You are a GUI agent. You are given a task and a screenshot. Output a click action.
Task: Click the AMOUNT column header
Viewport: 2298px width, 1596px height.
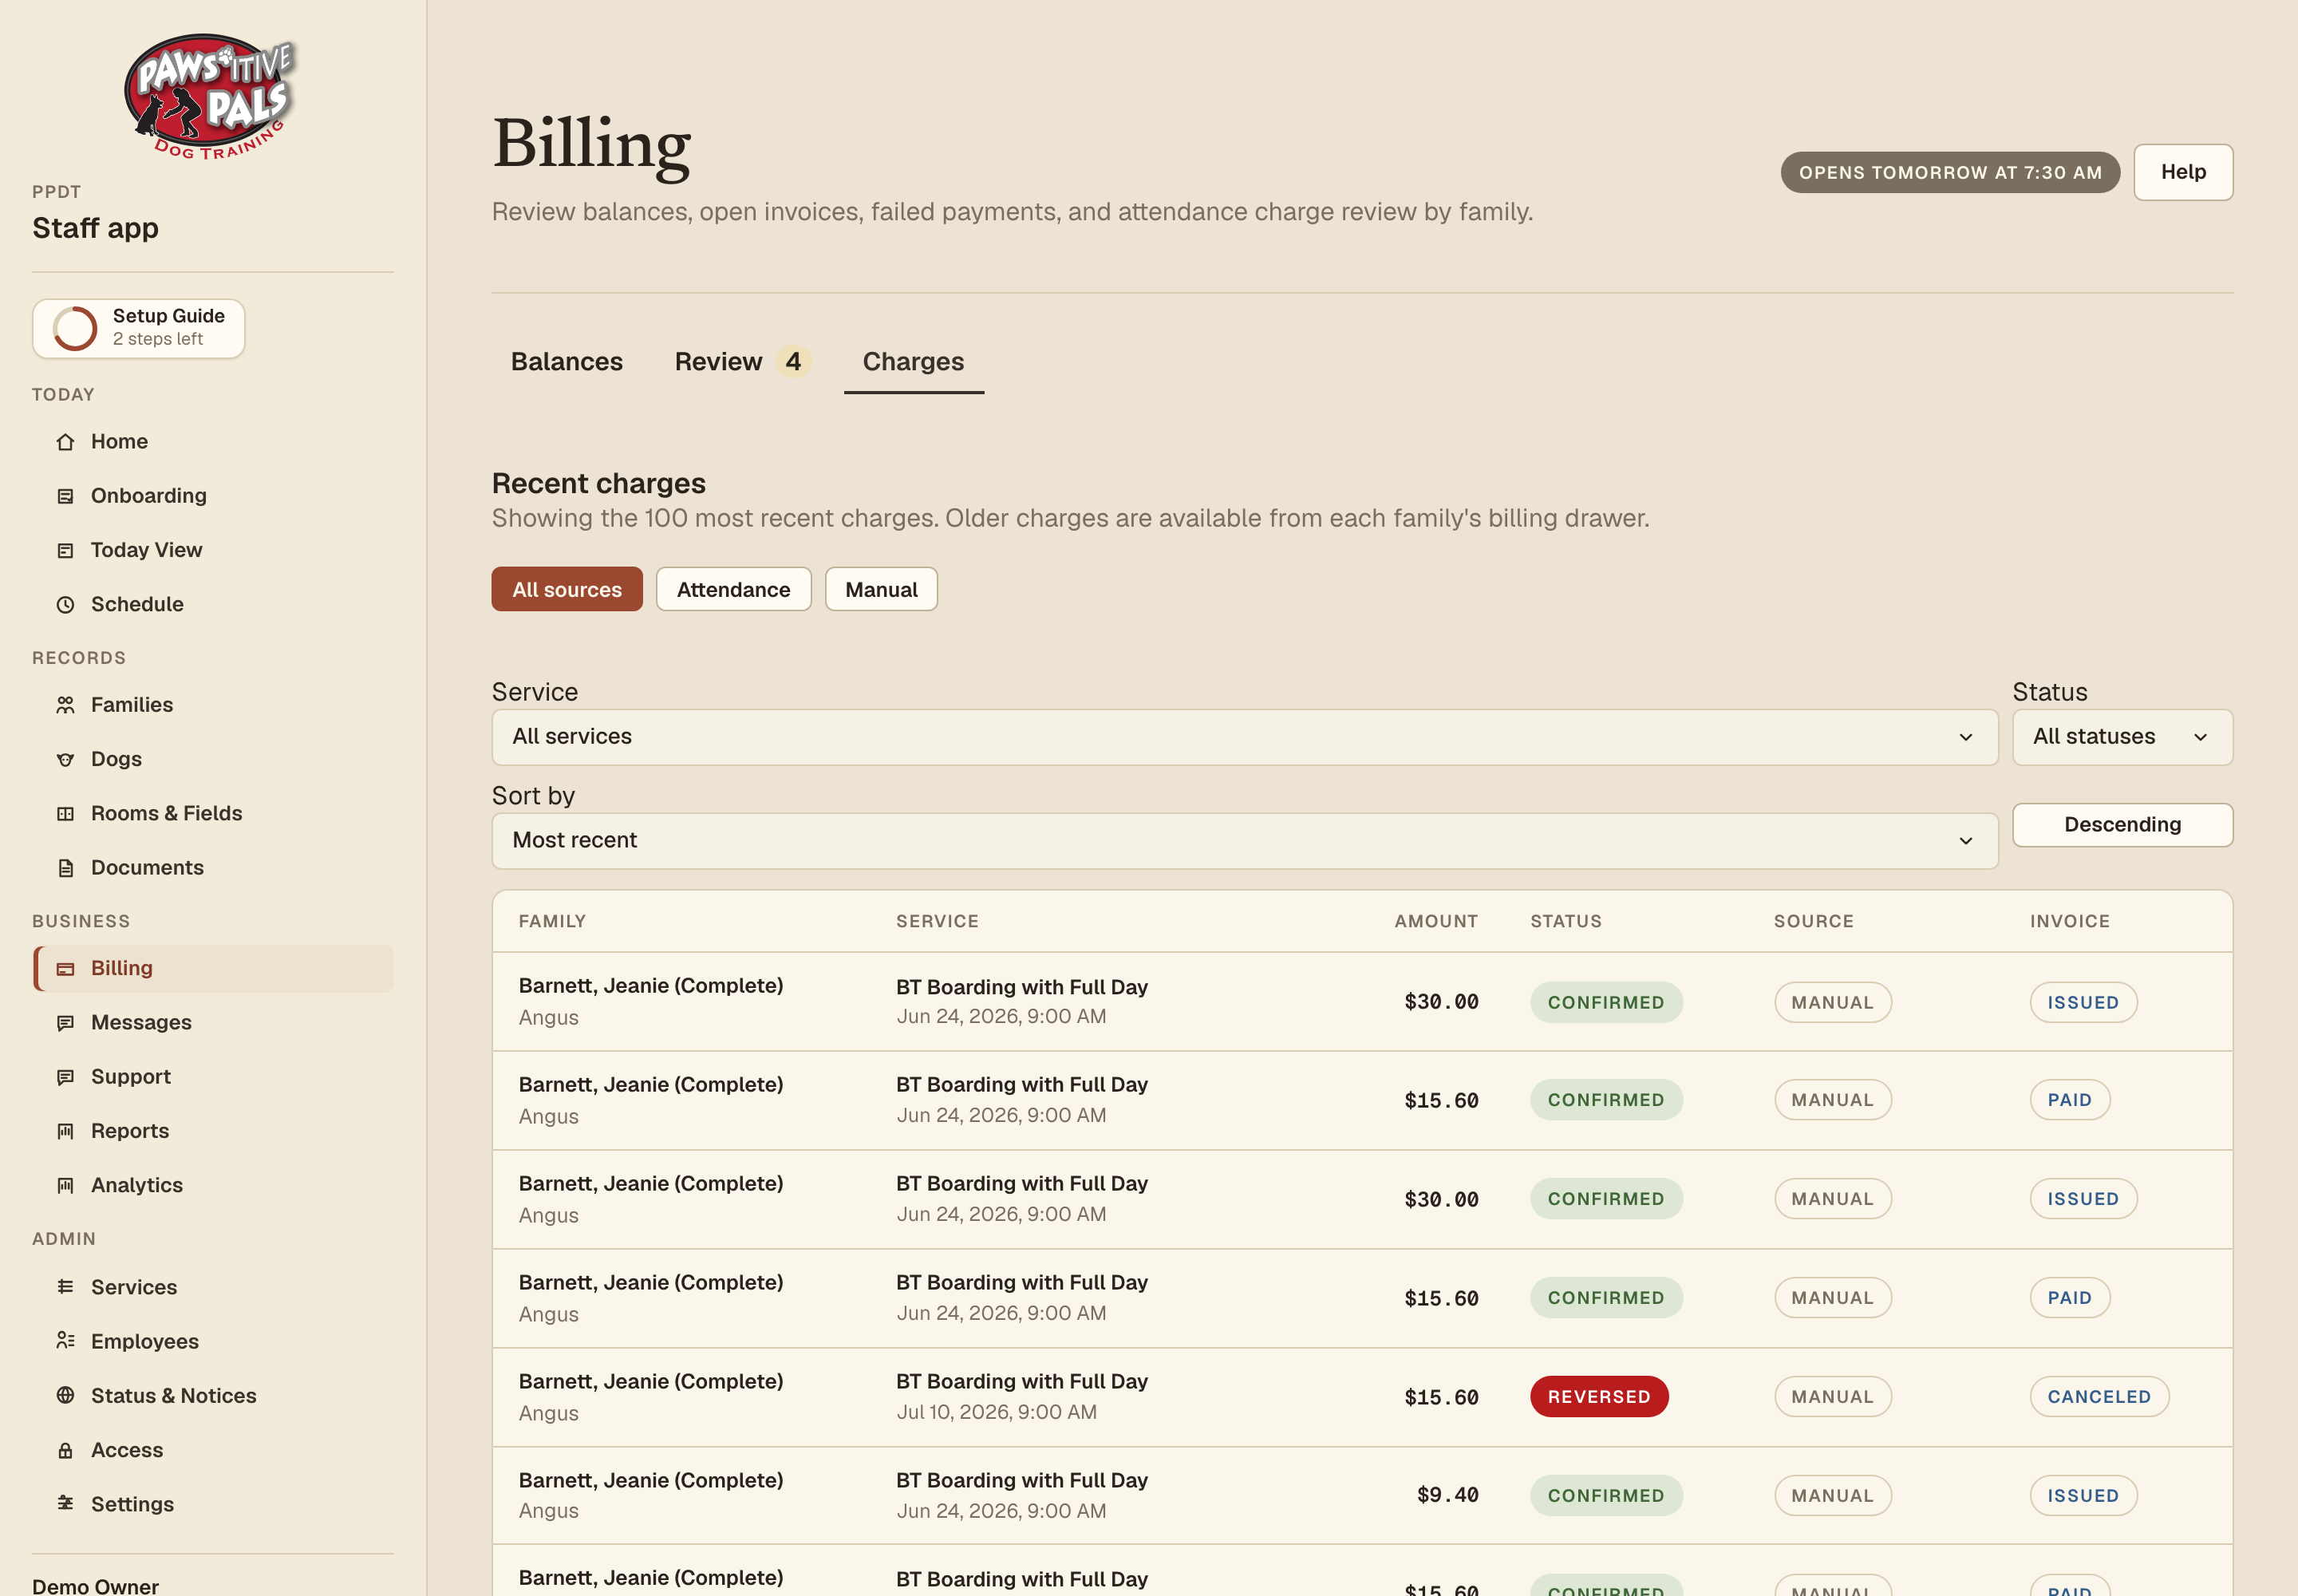(x=1436, y=921)
